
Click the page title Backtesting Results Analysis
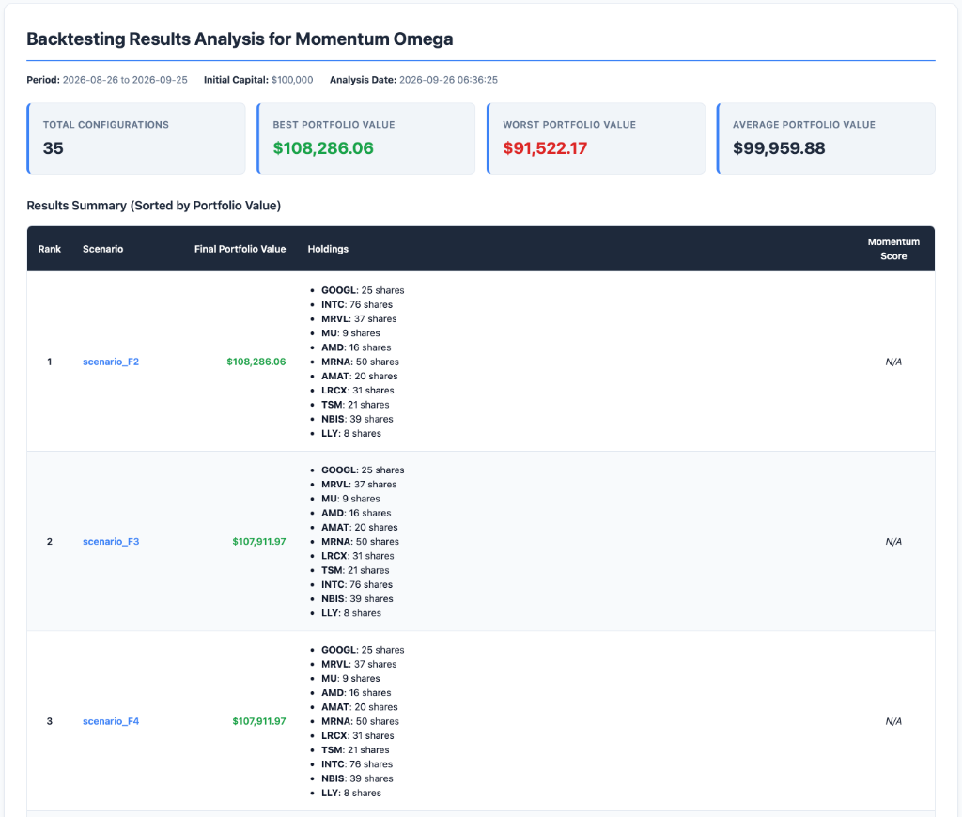click(240, 39)
